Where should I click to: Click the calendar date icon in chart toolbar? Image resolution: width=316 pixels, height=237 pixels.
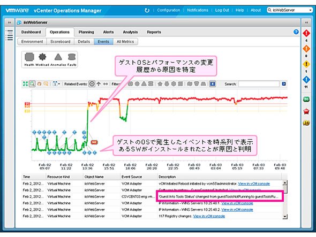pyautogui.click(x=55, y=84)
